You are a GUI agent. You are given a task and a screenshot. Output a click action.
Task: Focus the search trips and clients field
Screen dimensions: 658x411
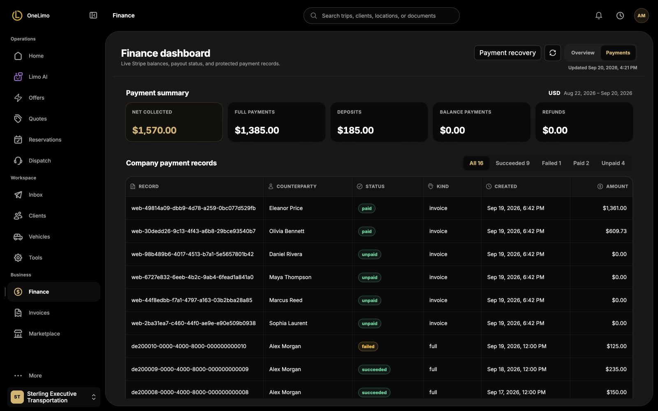[x=381, y=16]
